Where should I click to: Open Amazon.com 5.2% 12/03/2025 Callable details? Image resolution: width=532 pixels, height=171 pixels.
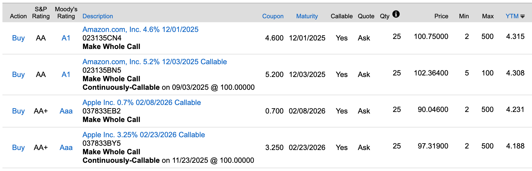pyautogui.click(x=155, y=62)
